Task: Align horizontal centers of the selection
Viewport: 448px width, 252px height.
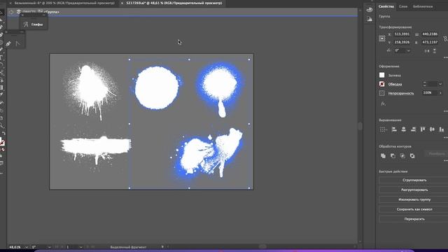Action: [x=404, y=129]
